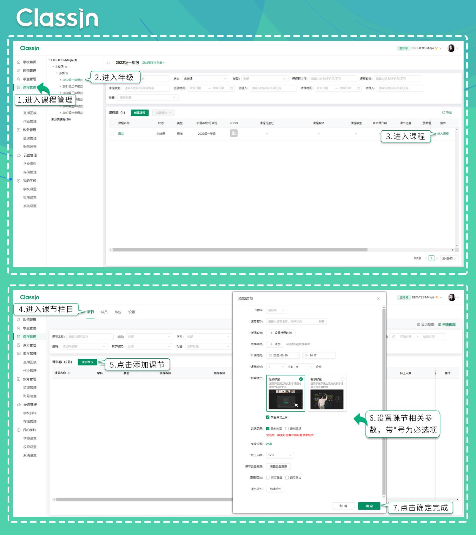Click 教务管理 icon in bottom screenshot sidebar
This screenshot has width=476, height=535.
[18, 379]
